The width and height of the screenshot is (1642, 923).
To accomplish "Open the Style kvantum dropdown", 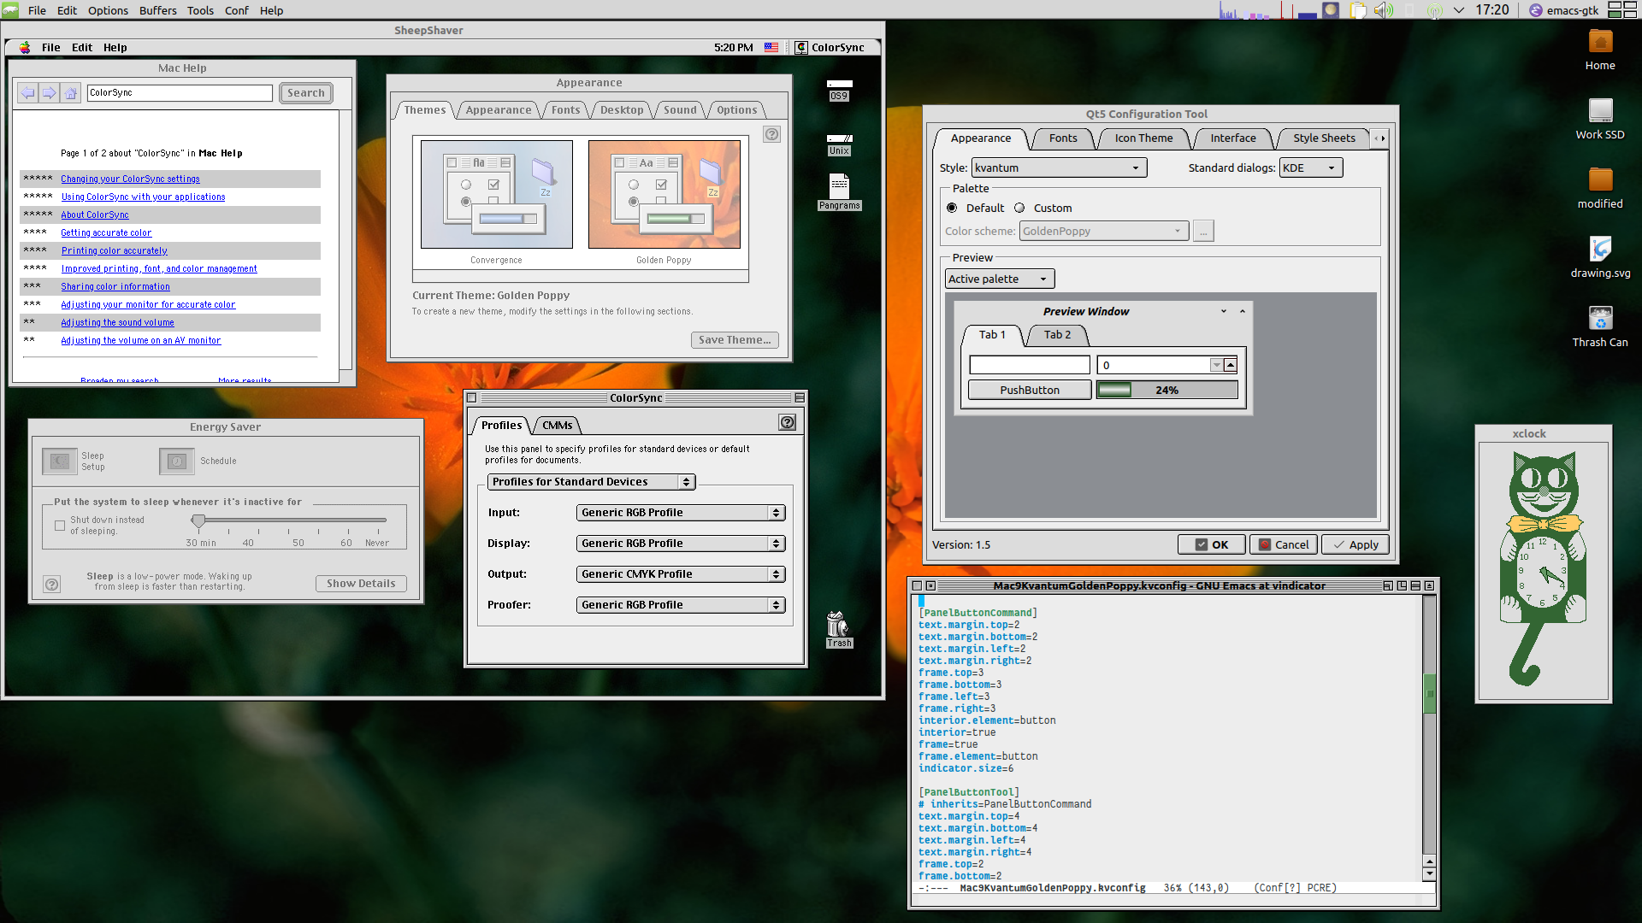I will tap(1059, 168).
